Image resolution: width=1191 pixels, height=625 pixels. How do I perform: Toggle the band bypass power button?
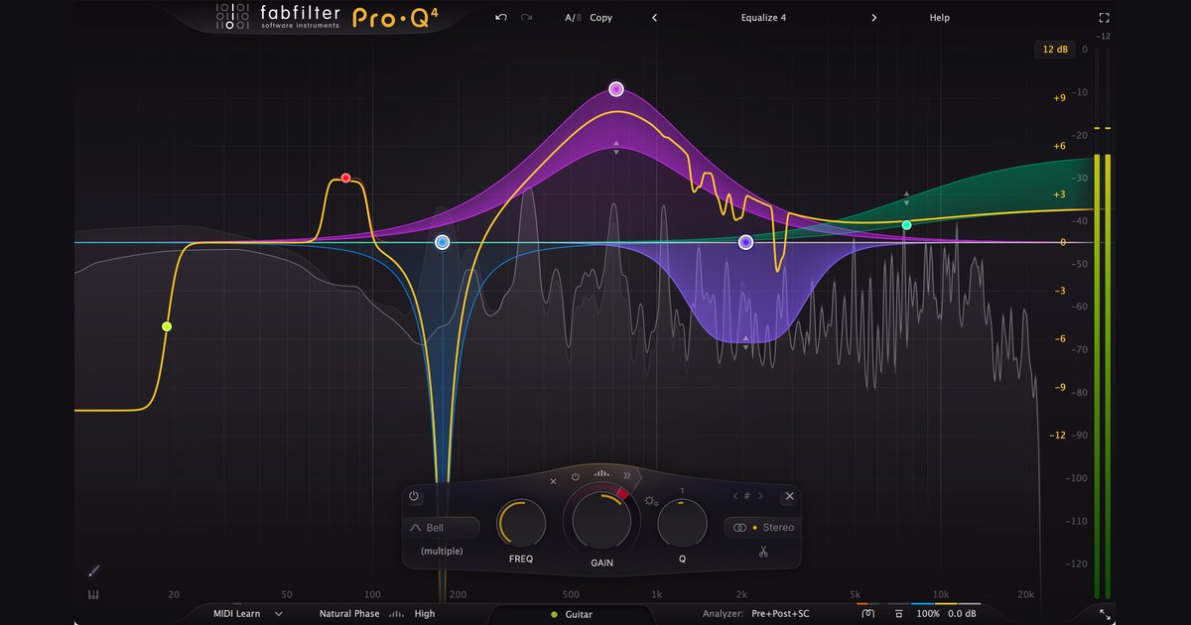tap(414, 495)
